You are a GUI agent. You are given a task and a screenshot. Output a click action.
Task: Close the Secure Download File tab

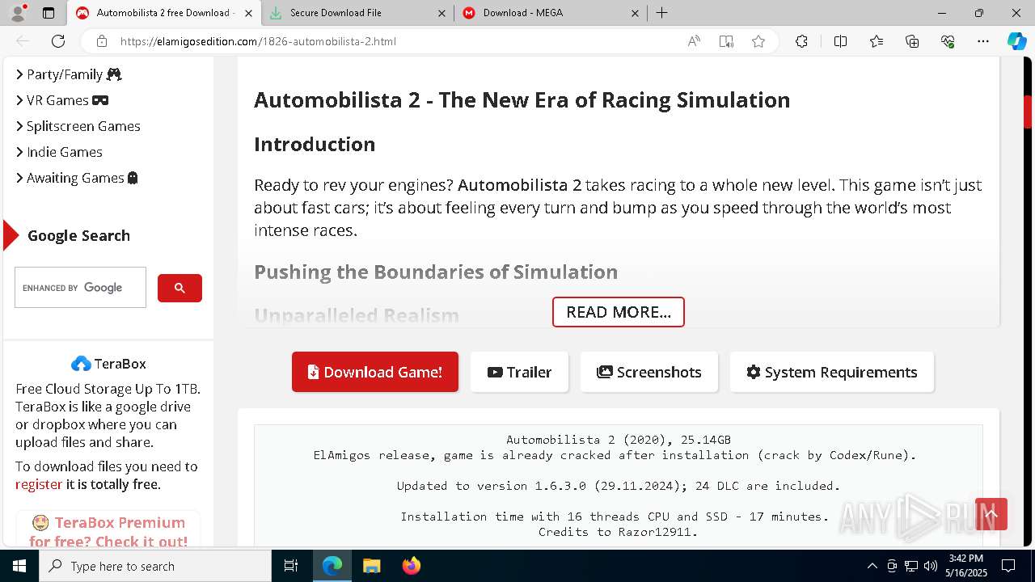441,13
